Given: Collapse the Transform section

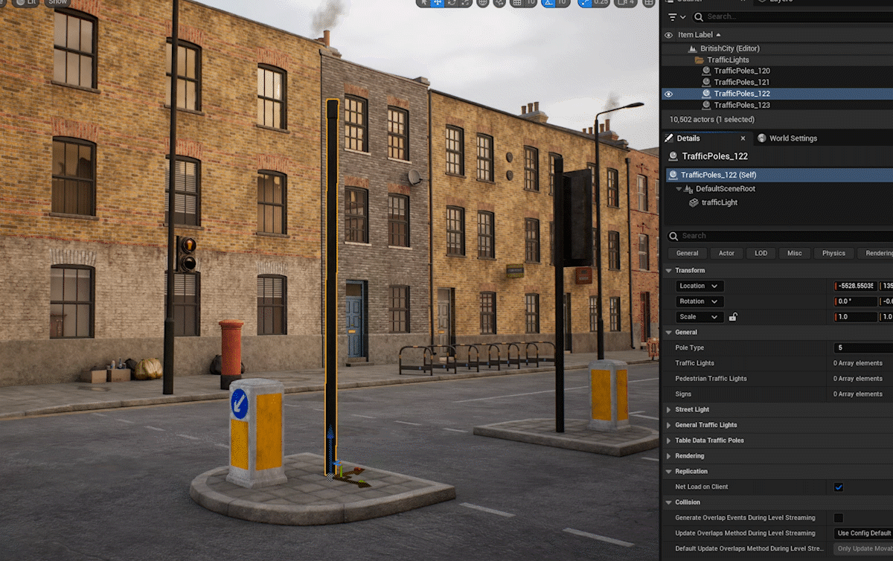Looking at the screenshot, I should pos(668,270).
